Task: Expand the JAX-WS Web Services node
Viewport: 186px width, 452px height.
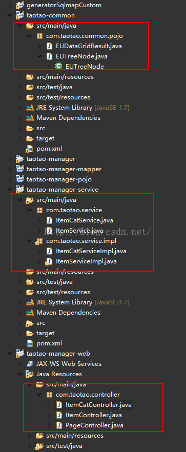Action: (20, 364)
